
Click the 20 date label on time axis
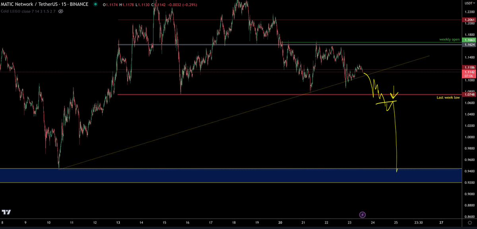pos(280,223)
